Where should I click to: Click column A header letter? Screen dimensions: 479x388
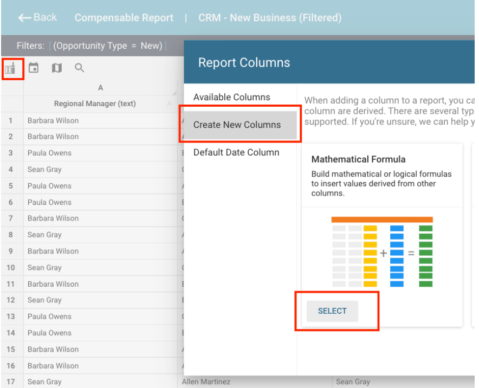[100, 88]
